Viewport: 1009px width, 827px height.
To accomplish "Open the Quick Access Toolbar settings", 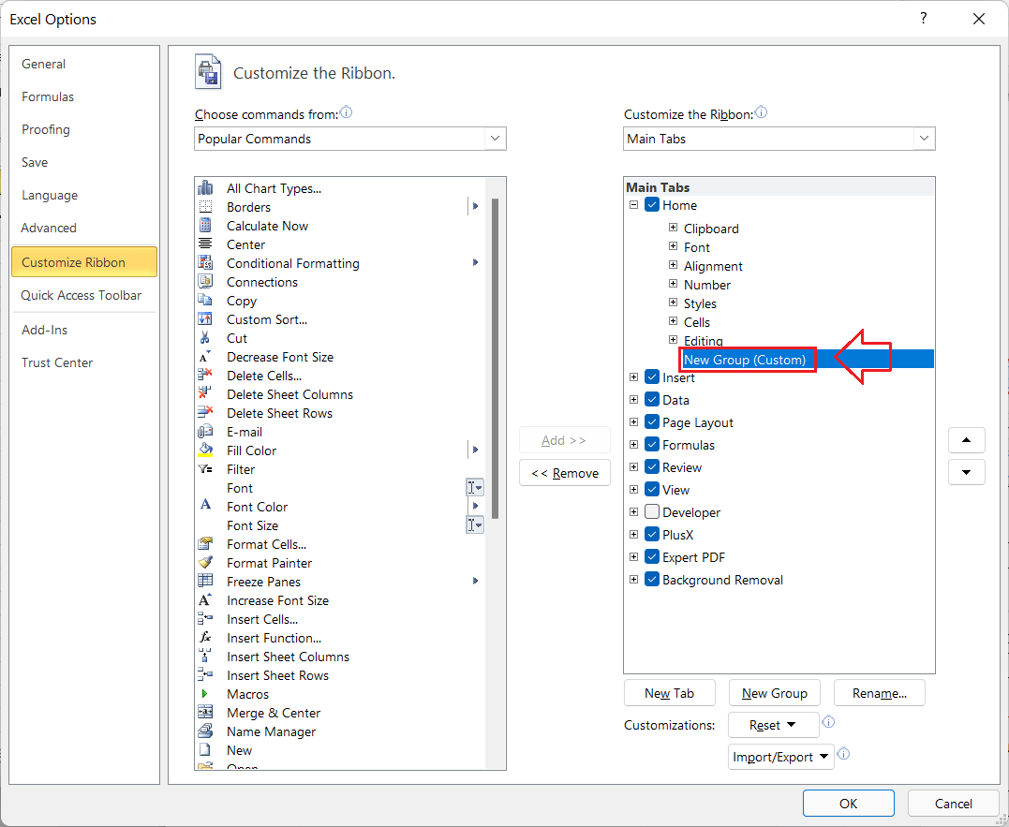I will tap(83, 295).
